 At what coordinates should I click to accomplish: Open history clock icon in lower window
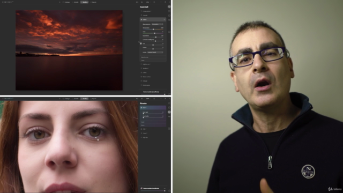[x=169, y=191]
